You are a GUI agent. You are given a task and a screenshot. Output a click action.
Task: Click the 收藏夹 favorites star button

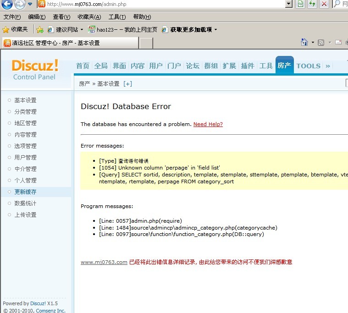pyautogui.click(x=15, y=29)
